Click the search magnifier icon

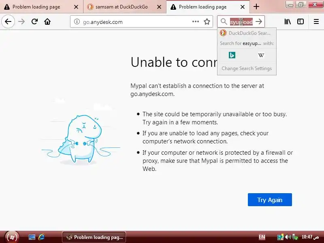tap(224, 21)
